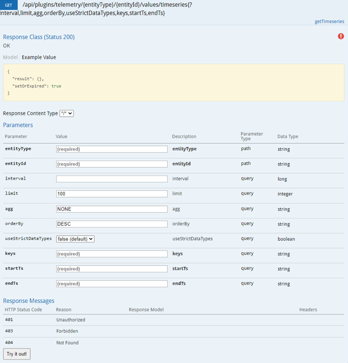Click the entityId input field
Viewport: 348px width, 363px height.
click(112, 164)
